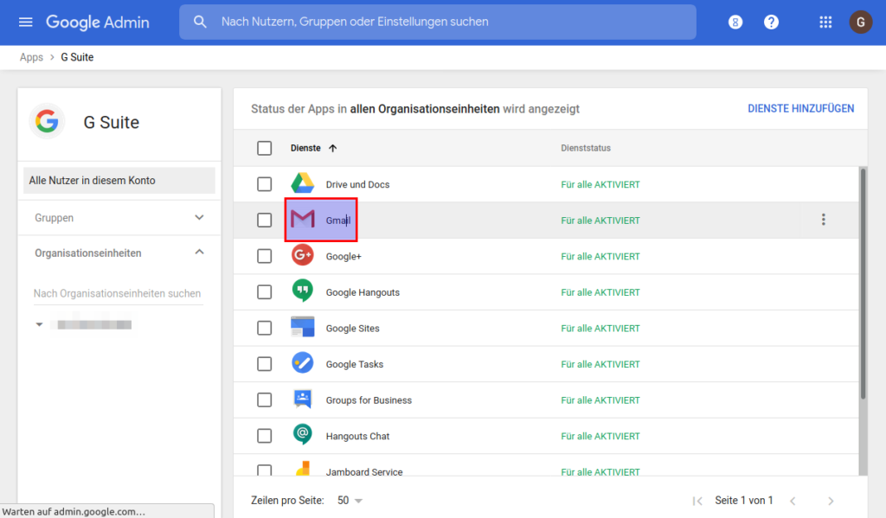Open the Google Hangouts service name
This screenshot has width=886, height=518.
click(363, 292)
